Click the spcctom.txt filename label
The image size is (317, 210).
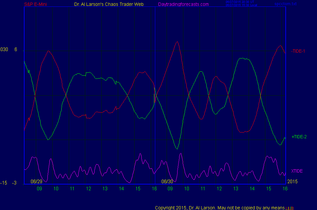(x=285, y=4)
